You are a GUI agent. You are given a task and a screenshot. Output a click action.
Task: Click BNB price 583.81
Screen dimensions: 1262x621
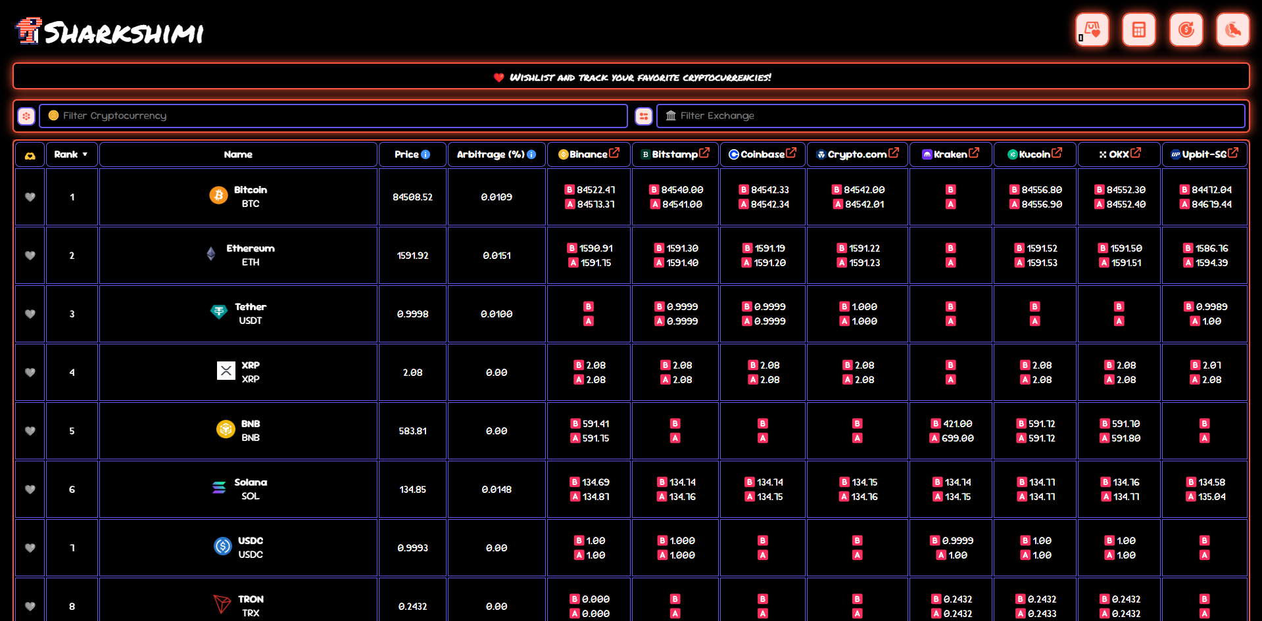click(412, 431)
